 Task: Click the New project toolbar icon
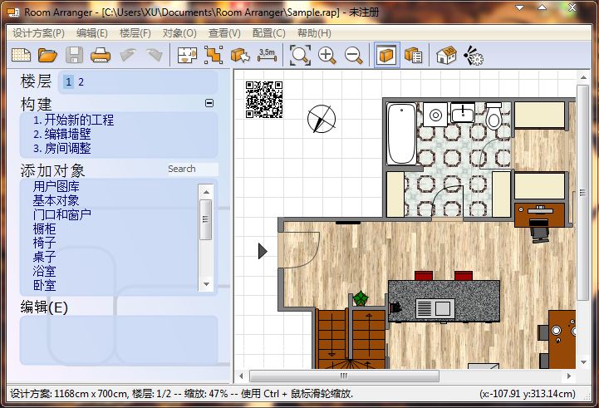pos(21,56)
